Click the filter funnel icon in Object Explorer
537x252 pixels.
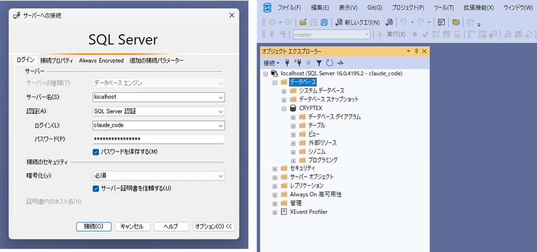(319, 63)
